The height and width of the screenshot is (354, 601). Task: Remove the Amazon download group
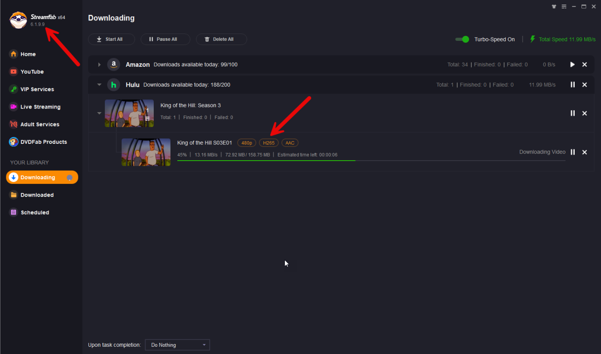(585, 64)
